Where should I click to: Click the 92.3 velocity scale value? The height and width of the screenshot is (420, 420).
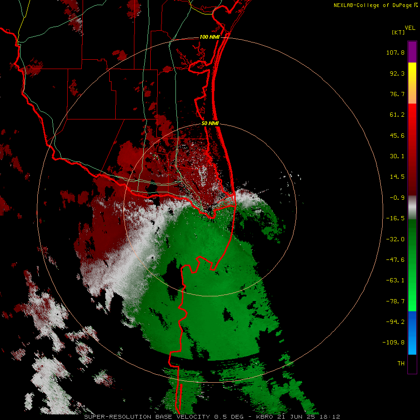[x=397, y=73]
